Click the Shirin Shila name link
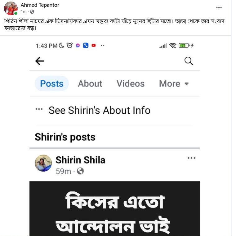The height and width of the screenshot is (236, 232). tap(81, 160)
